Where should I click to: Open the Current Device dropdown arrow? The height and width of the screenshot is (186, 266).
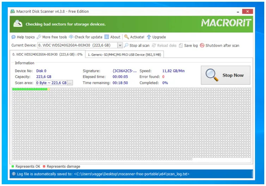point(120,45)
